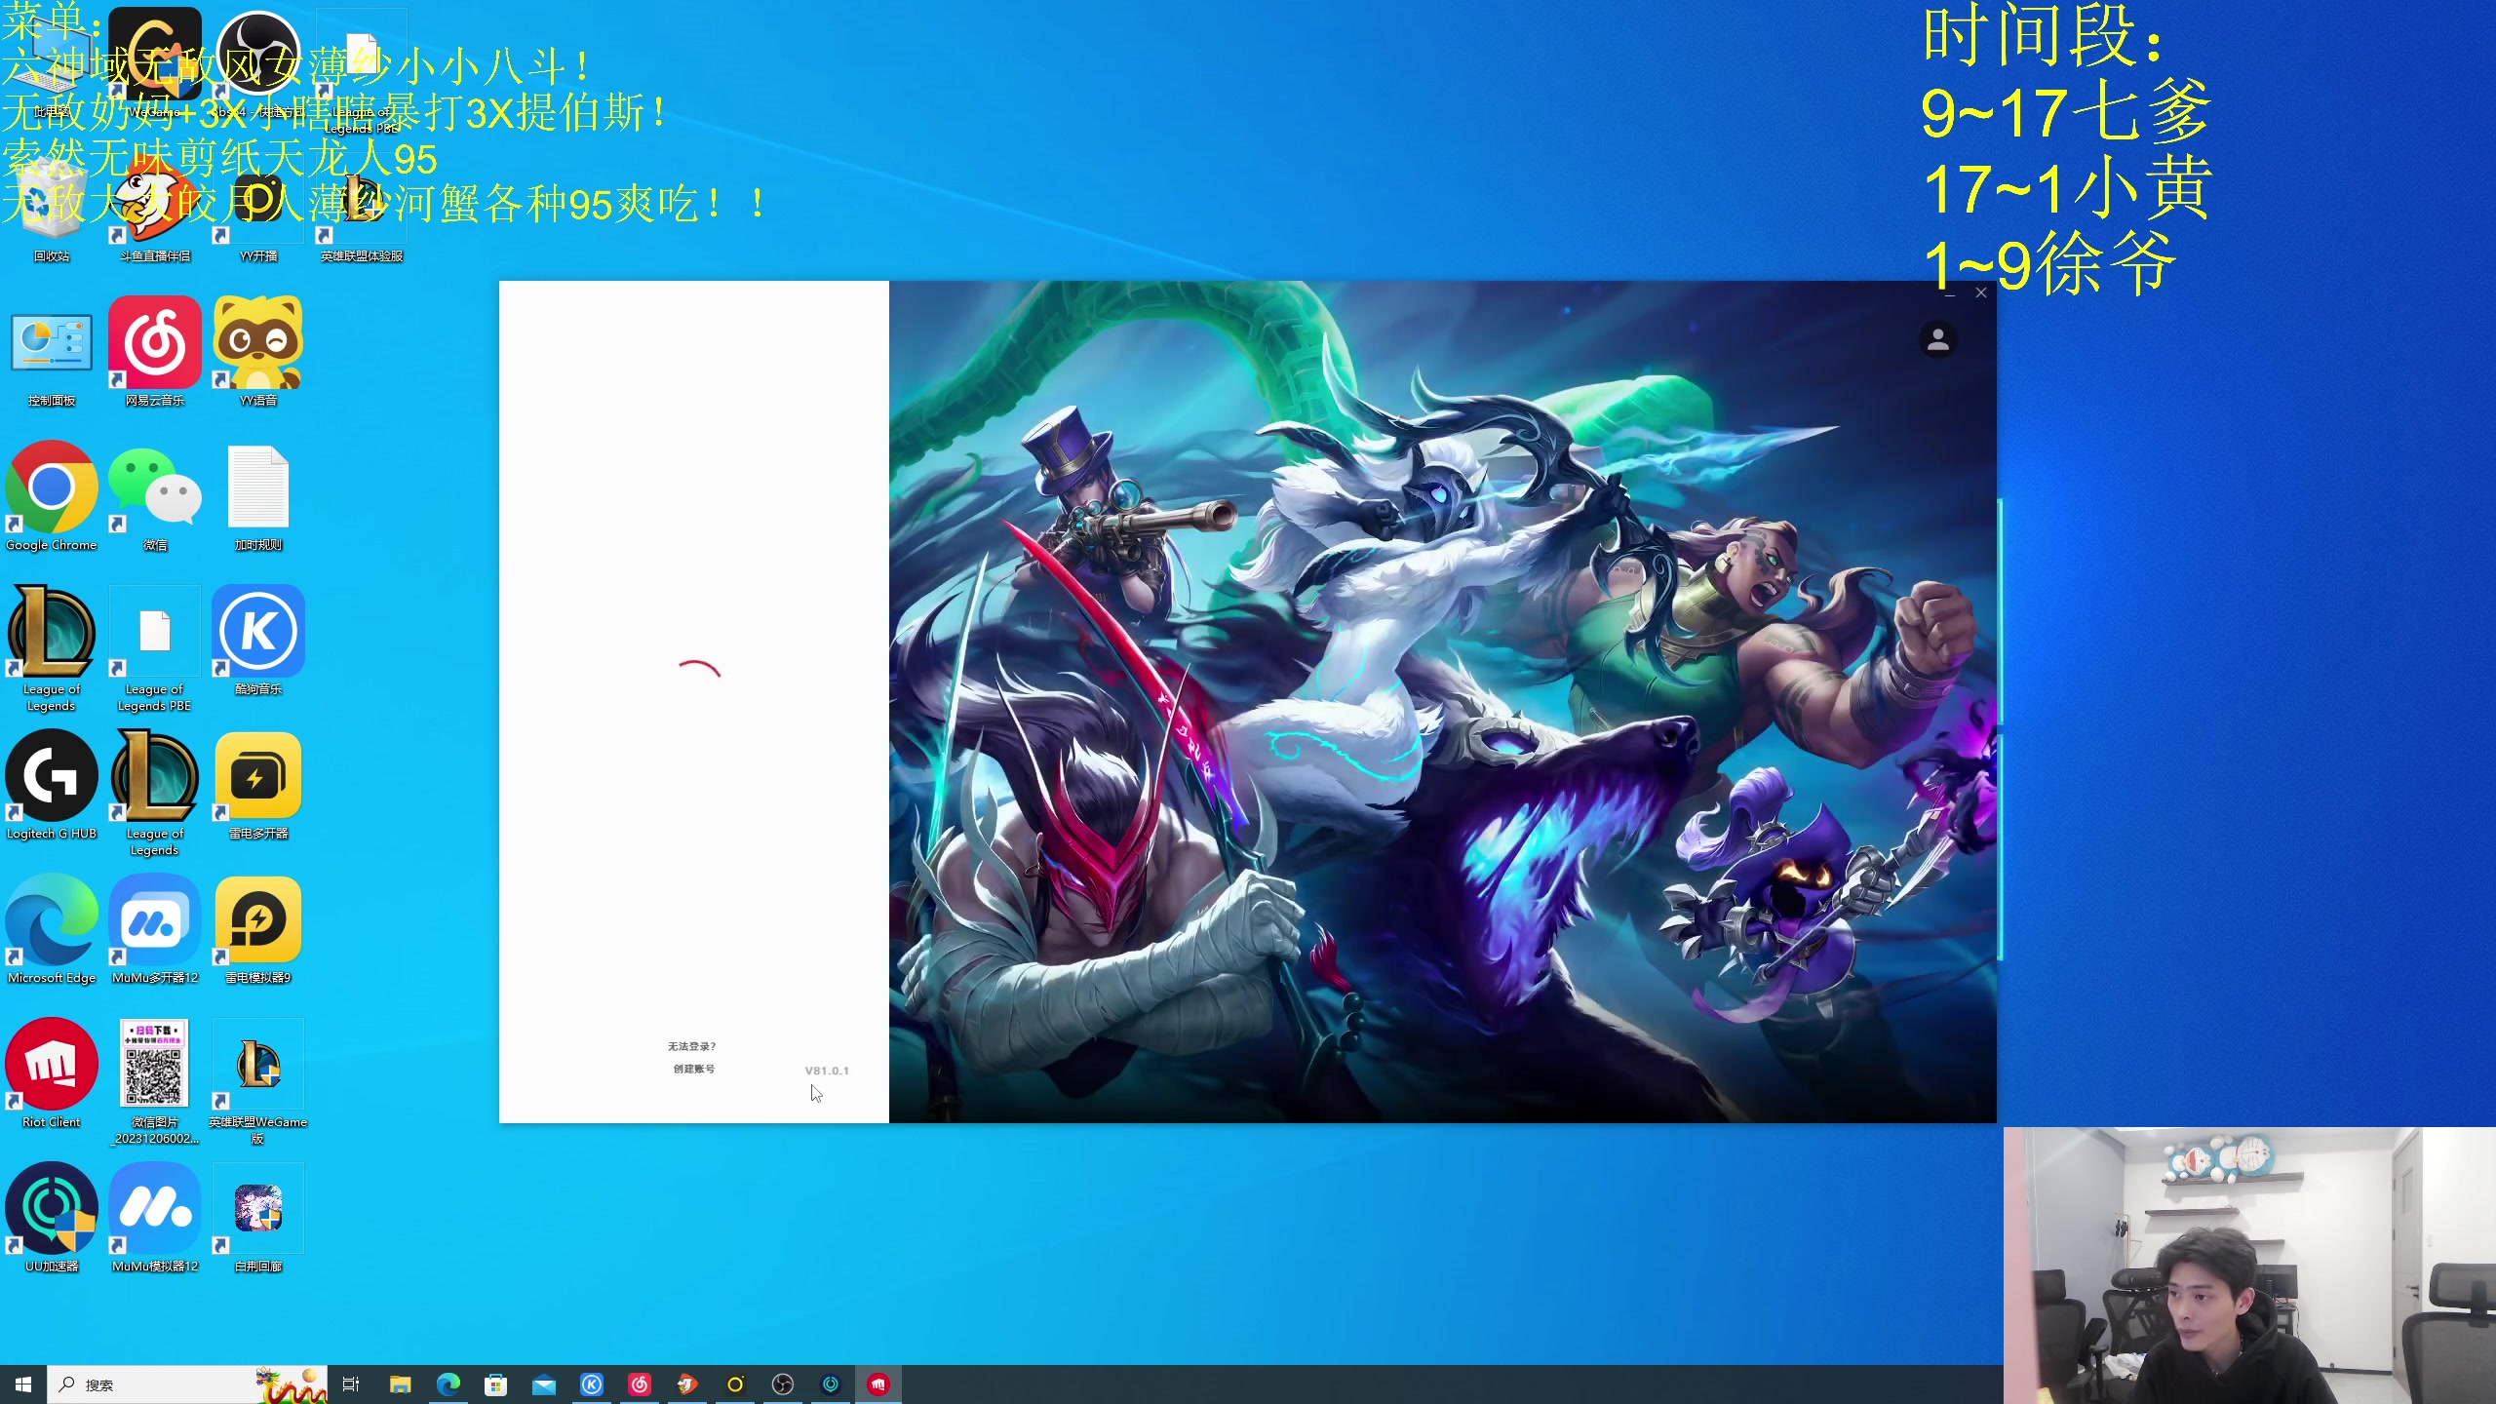Select the 白荆回廊 game desktop icon

pyautogui.click(x=258, y=1219)
